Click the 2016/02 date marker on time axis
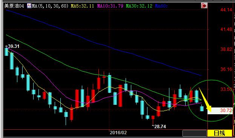 pos(118,132)
